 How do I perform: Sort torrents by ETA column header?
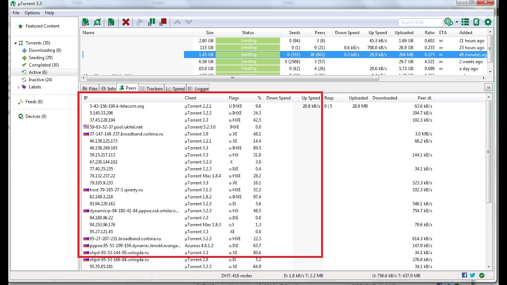tap(446, 33)
